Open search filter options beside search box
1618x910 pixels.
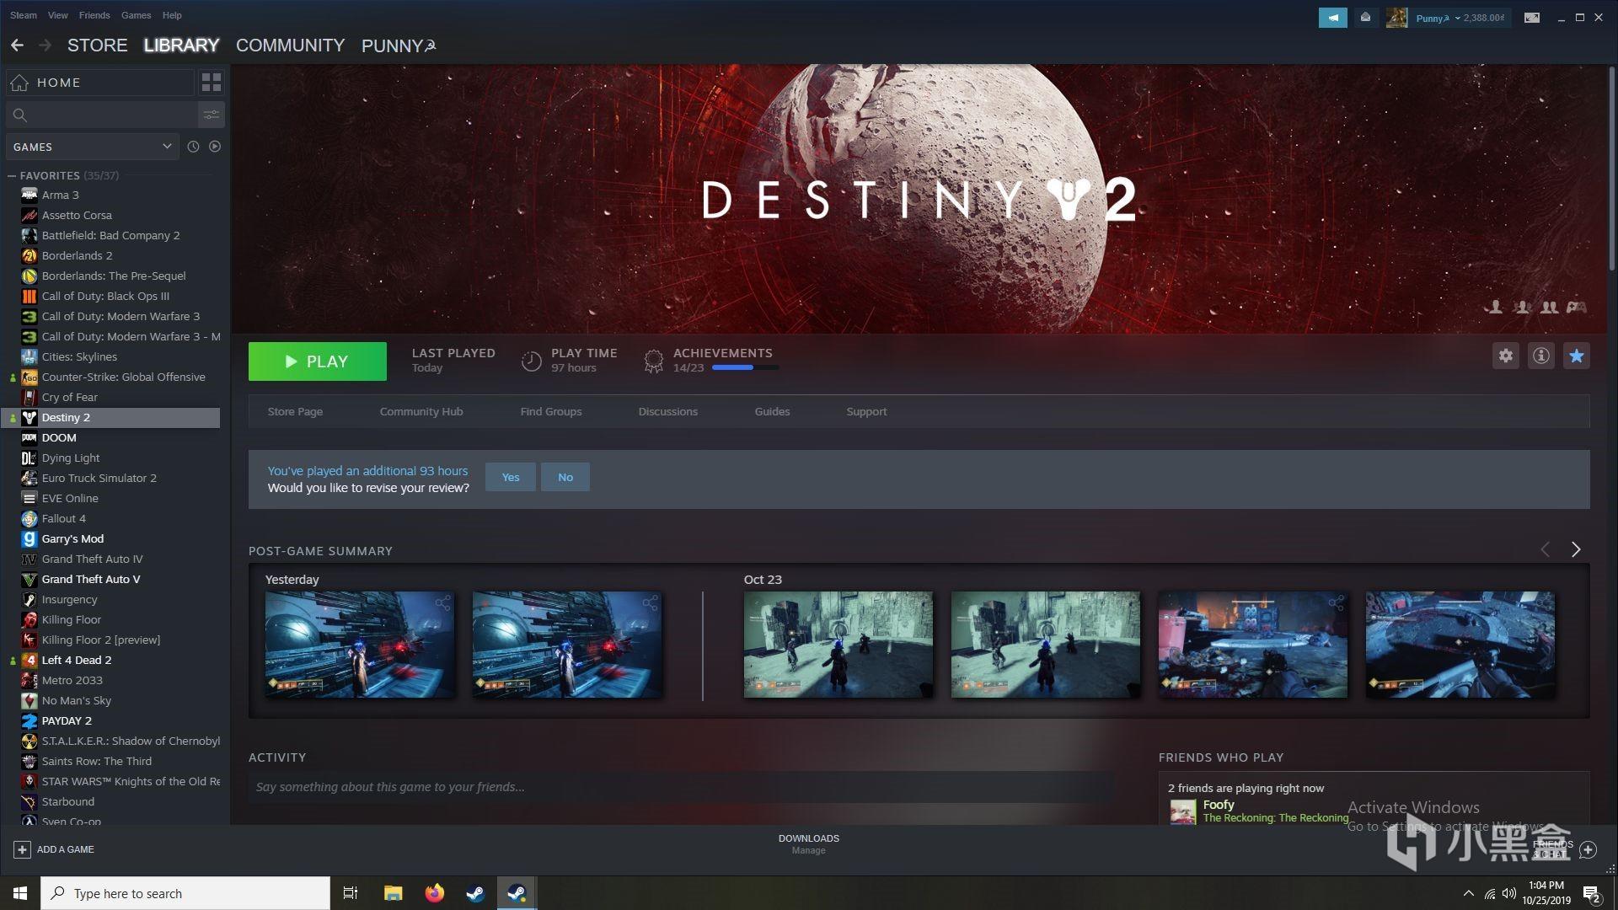click(x=211, y=115)
